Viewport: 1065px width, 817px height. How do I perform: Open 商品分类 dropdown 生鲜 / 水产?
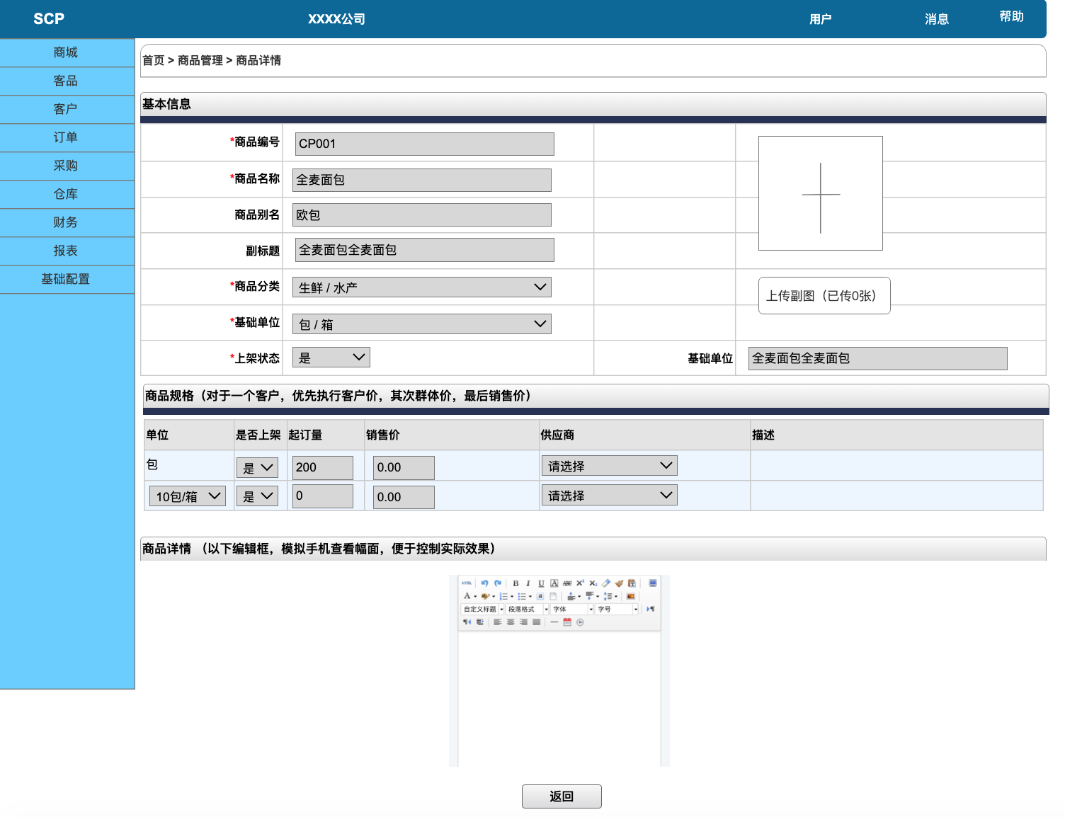pos(422,287)
